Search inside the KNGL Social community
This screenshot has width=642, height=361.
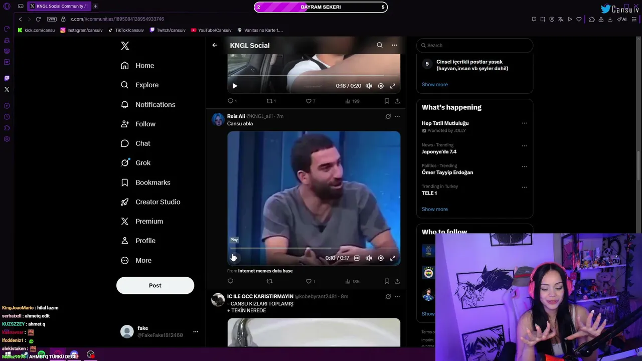tap(380, 45)
